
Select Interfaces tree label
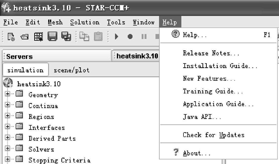[x=47, y=128]
